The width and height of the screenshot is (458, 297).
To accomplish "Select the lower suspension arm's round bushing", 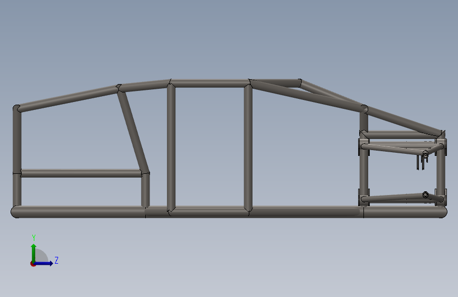I will coord(426,194).
